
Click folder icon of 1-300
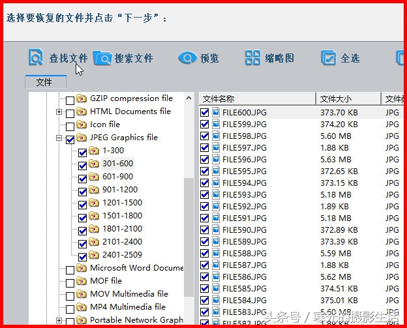pyautogui.click(x=94, y=151)
